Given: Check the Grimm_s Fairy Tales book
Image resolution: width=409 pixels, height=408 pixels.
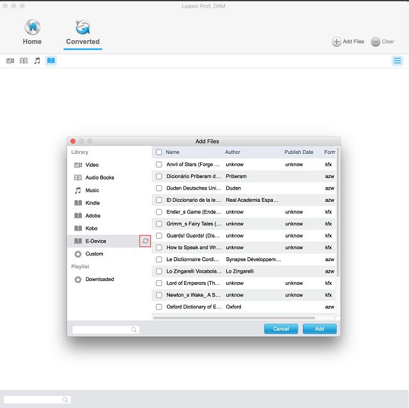Looking at the screenshot, I should click(159, 224).
